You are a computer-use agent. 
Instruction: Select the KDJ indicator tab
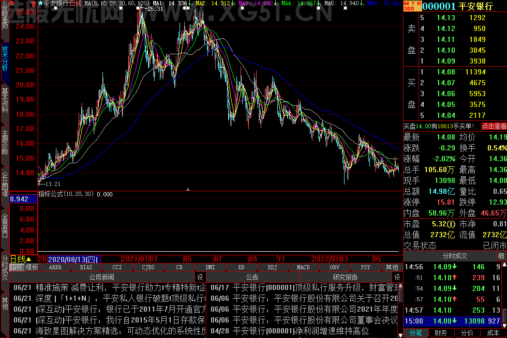(273, 267)
